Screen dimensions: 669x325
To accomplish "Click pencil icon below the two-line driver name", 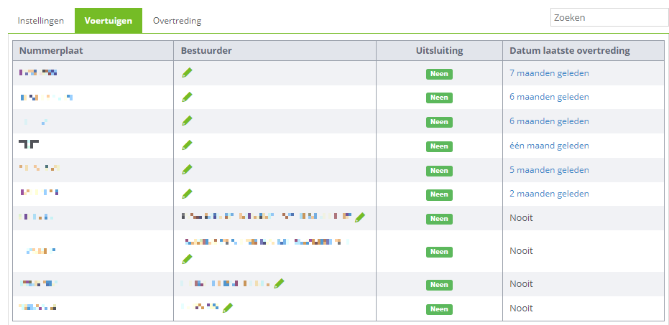I will click(x=187, y=259).
